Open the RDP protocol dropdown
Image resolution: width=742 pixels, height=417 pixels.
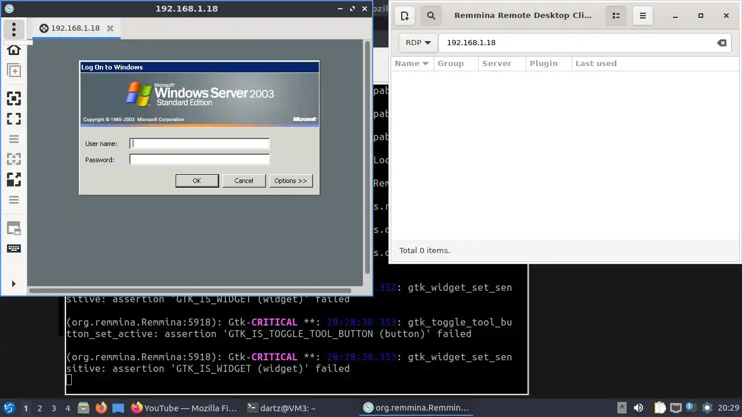coord(418,43)
